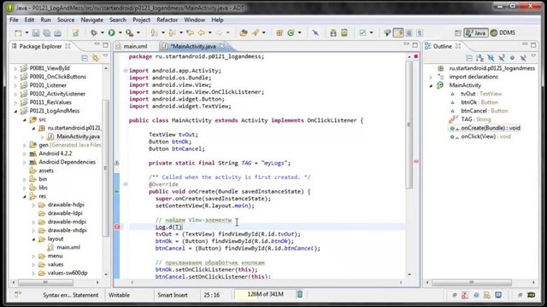The width and height of the screenshot is (547, 307).
Task: Click the Package Explorer horizontal scrollbar
Action: click(x=45, y=282)
